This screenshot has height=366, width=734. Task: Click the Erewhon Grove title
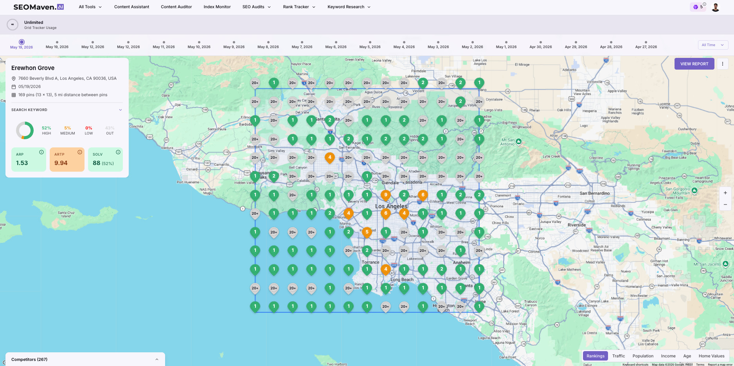tap(33, 68)
